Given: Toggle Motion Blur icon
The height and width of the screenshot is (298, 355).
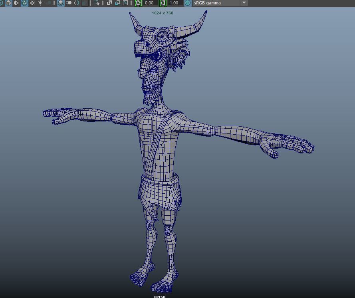Looking at the screenshot, I should point(69,3).
